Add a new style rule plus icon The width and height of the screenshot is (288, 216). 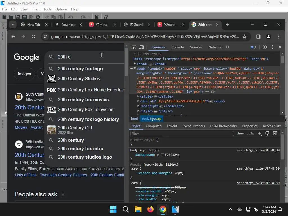tap(259, 134)
